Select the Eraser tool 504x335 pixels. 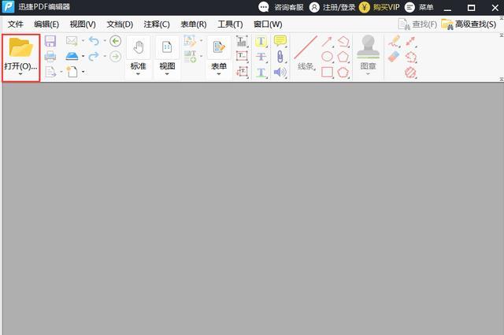pos(394,57)
